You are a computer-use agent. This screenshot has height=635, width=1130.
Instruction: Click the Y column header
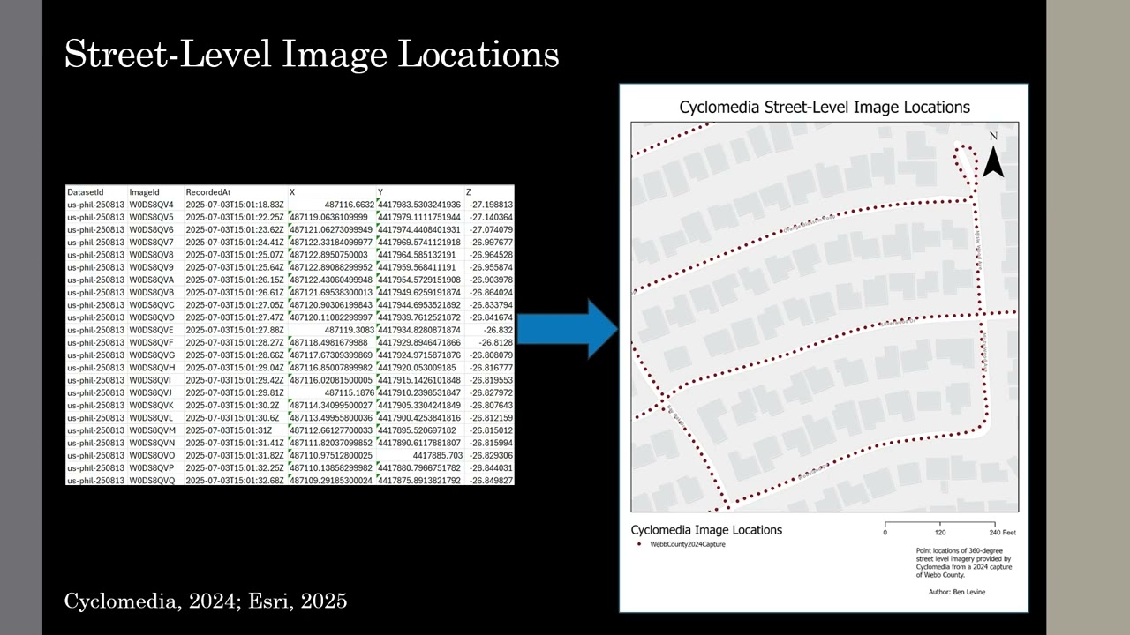point(380,191)
